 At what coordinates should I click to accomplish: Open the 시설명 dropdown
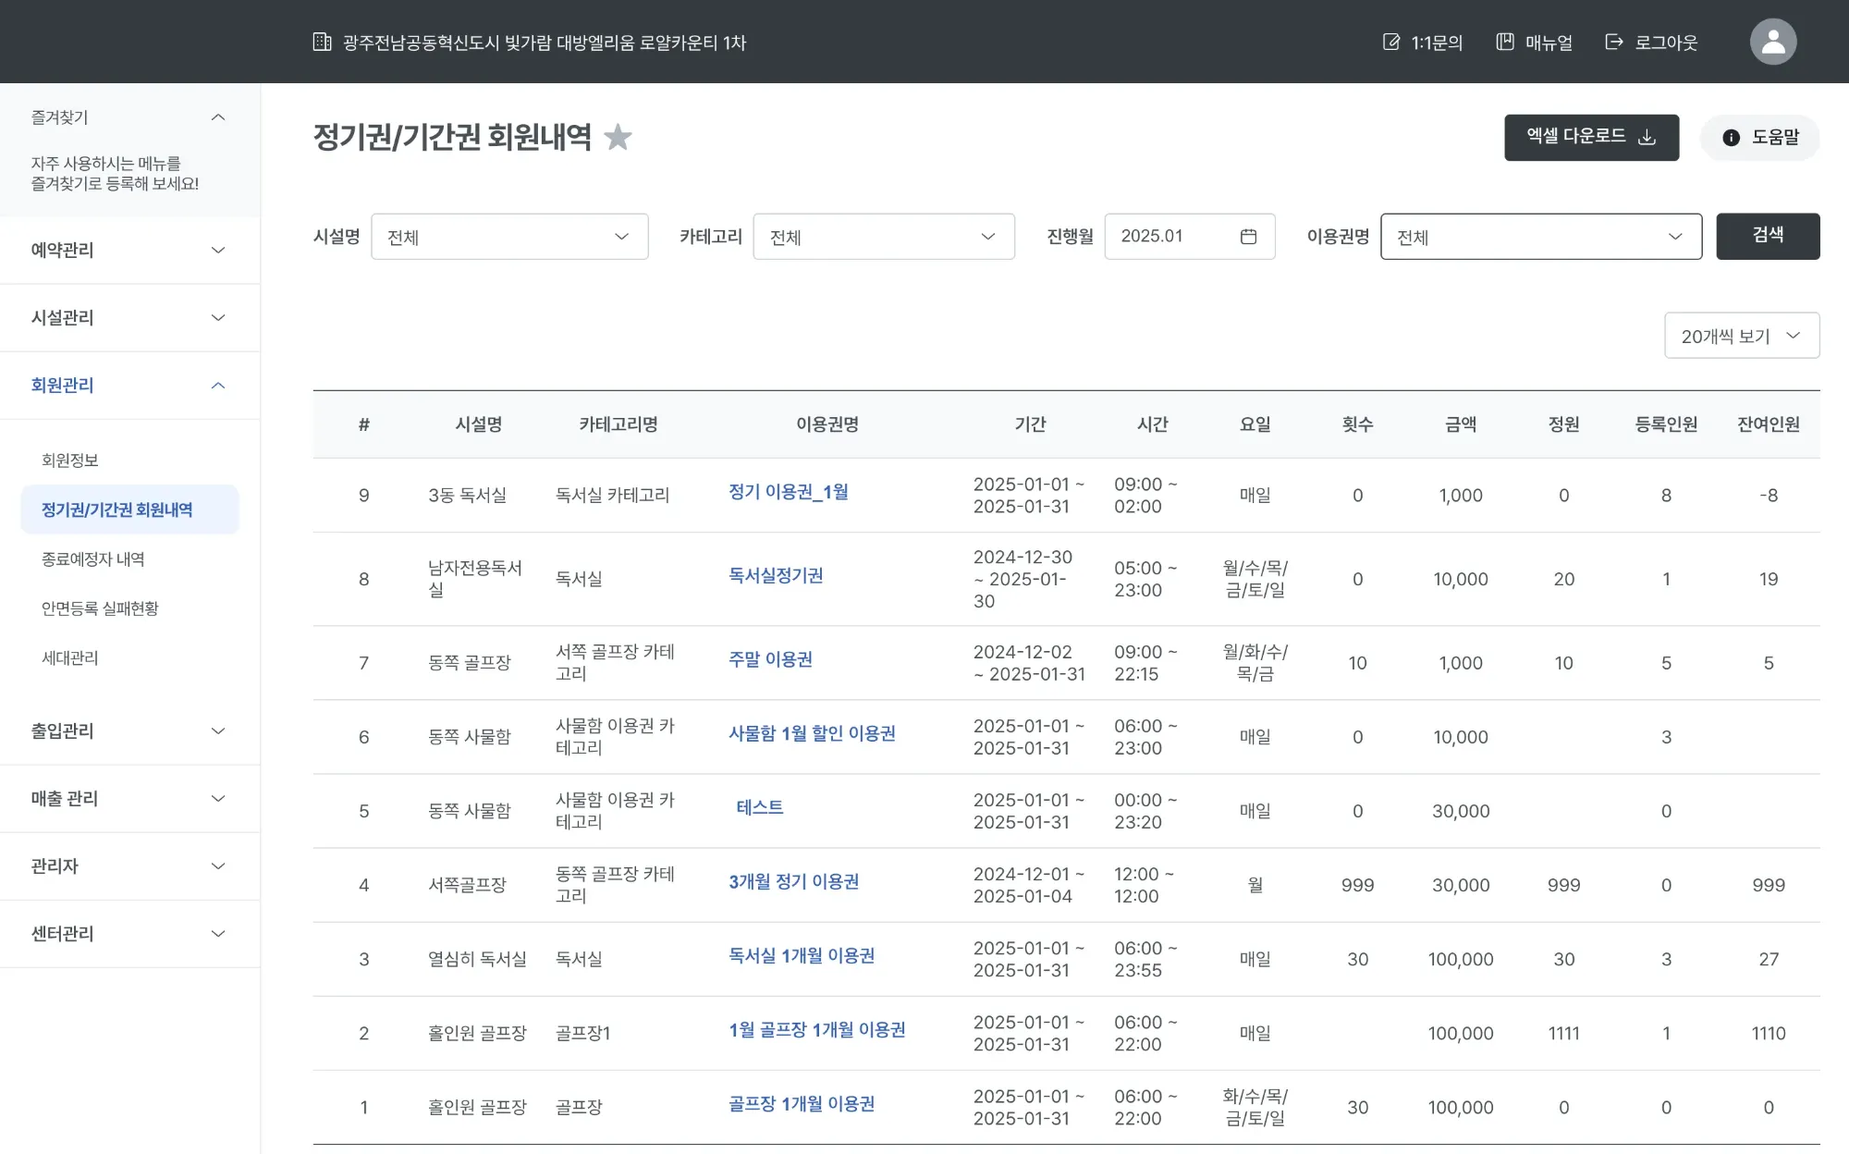coord(509,237)
